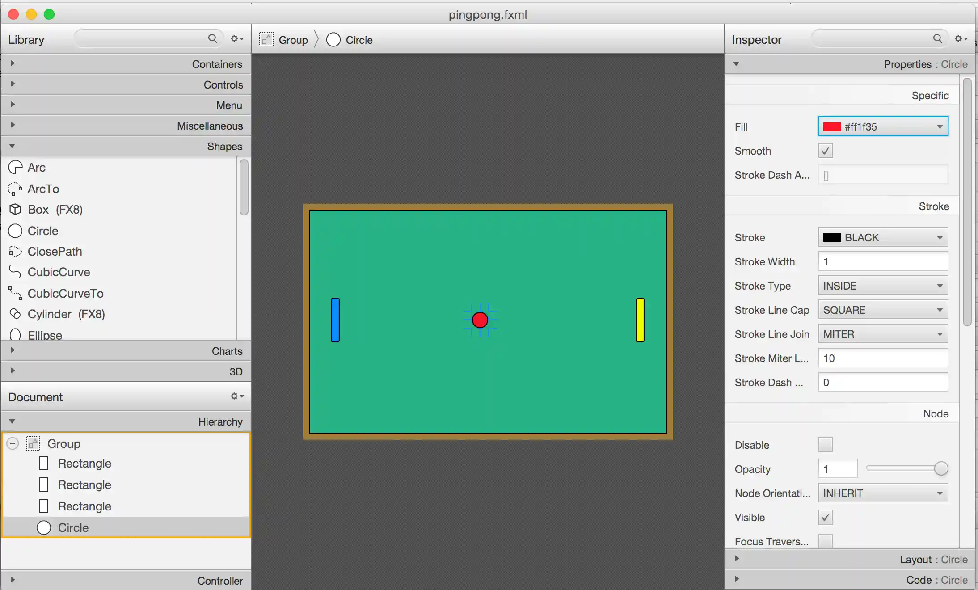Collapse the Shapes section
Viewport: 978px width, 590px height.
tap(12, 146)
